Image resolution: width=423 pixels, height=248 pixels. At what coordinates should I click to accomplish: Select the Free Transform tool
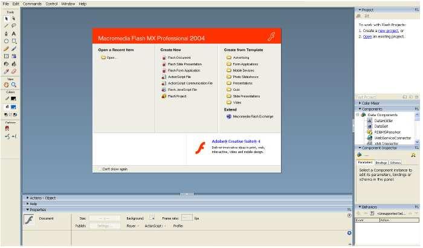(x=7, y=56)
